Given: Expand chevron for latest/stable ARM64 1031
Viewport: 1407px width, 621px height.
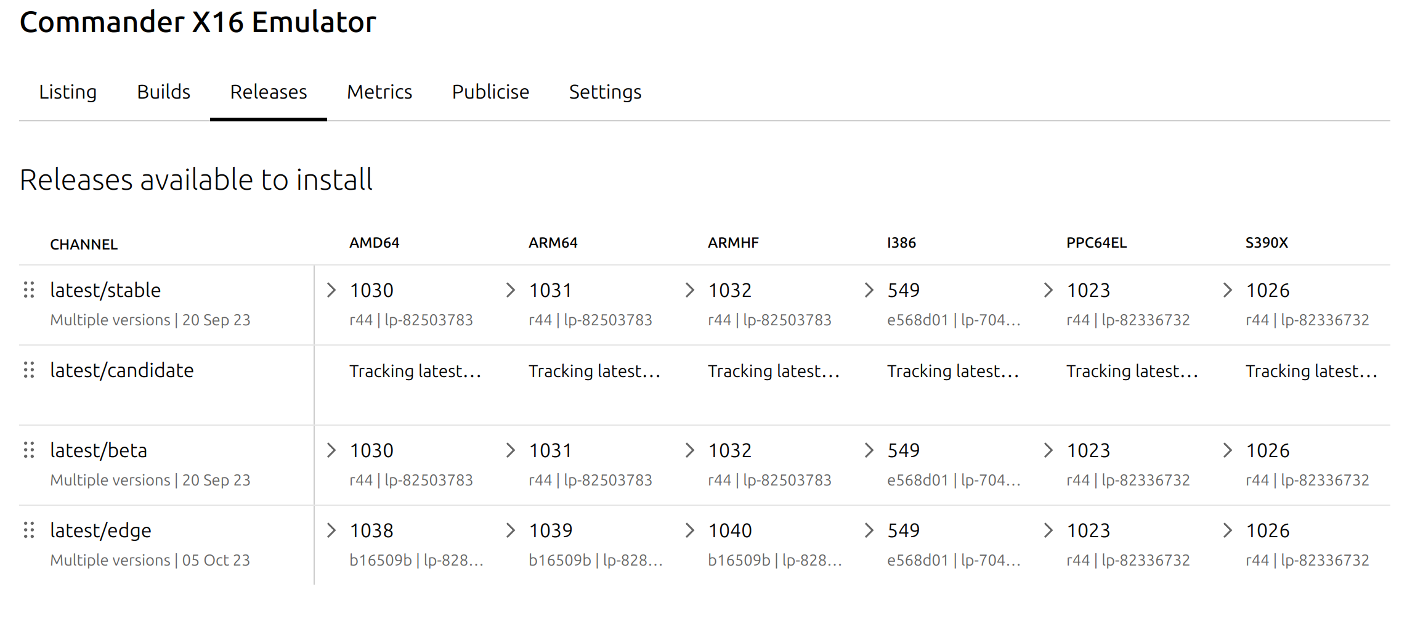Looking at the screenshot, I should pos(511,290).
